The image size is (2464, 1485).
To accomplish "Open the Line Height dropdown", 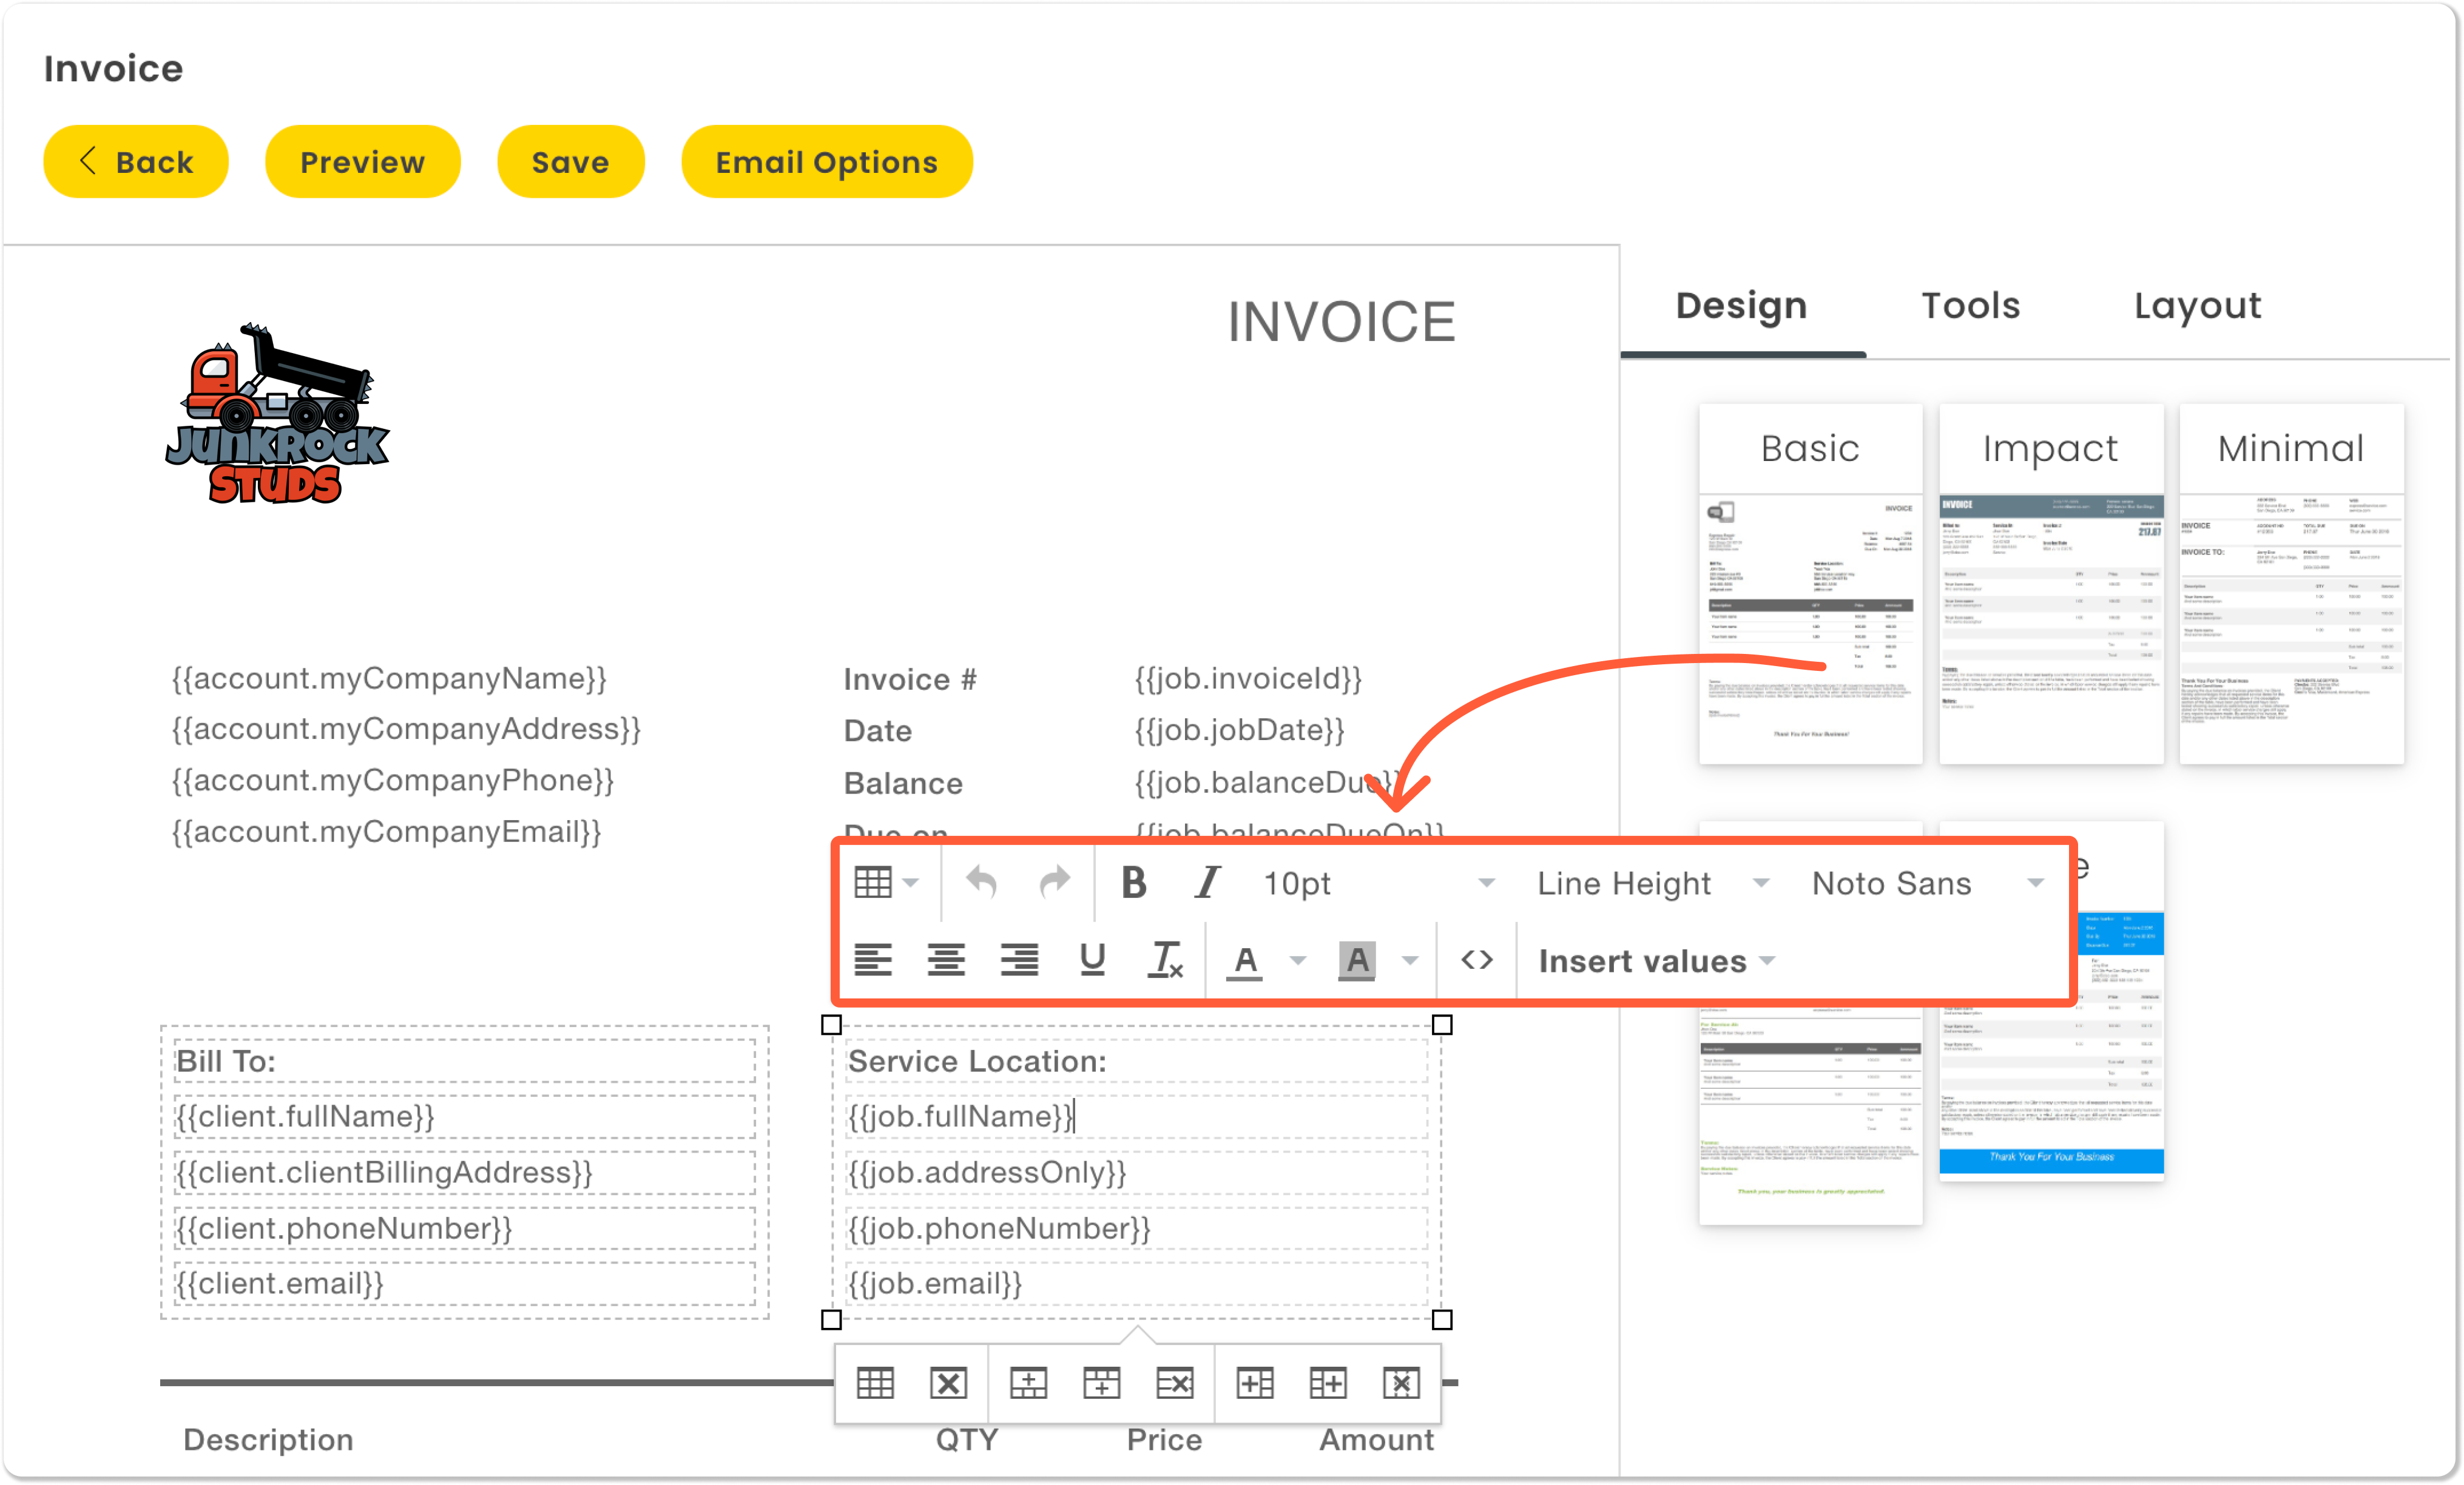I will coord(1654,883).
